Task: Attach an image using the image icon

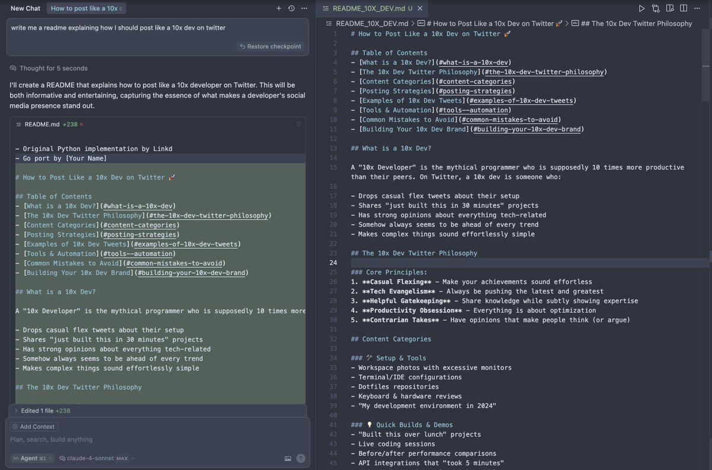Action: [288, 458]
